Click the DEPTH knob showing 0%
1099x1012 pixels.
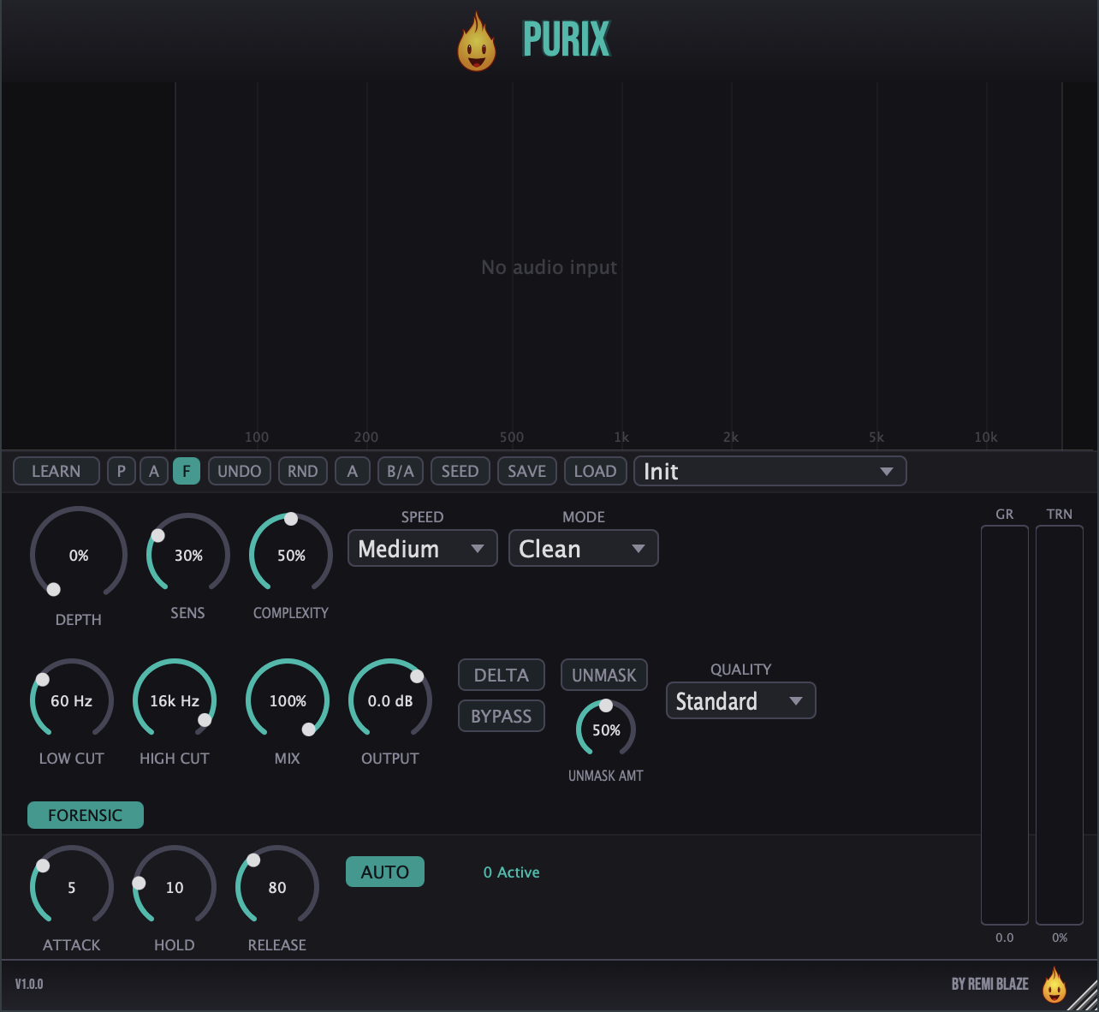point(79,555)
